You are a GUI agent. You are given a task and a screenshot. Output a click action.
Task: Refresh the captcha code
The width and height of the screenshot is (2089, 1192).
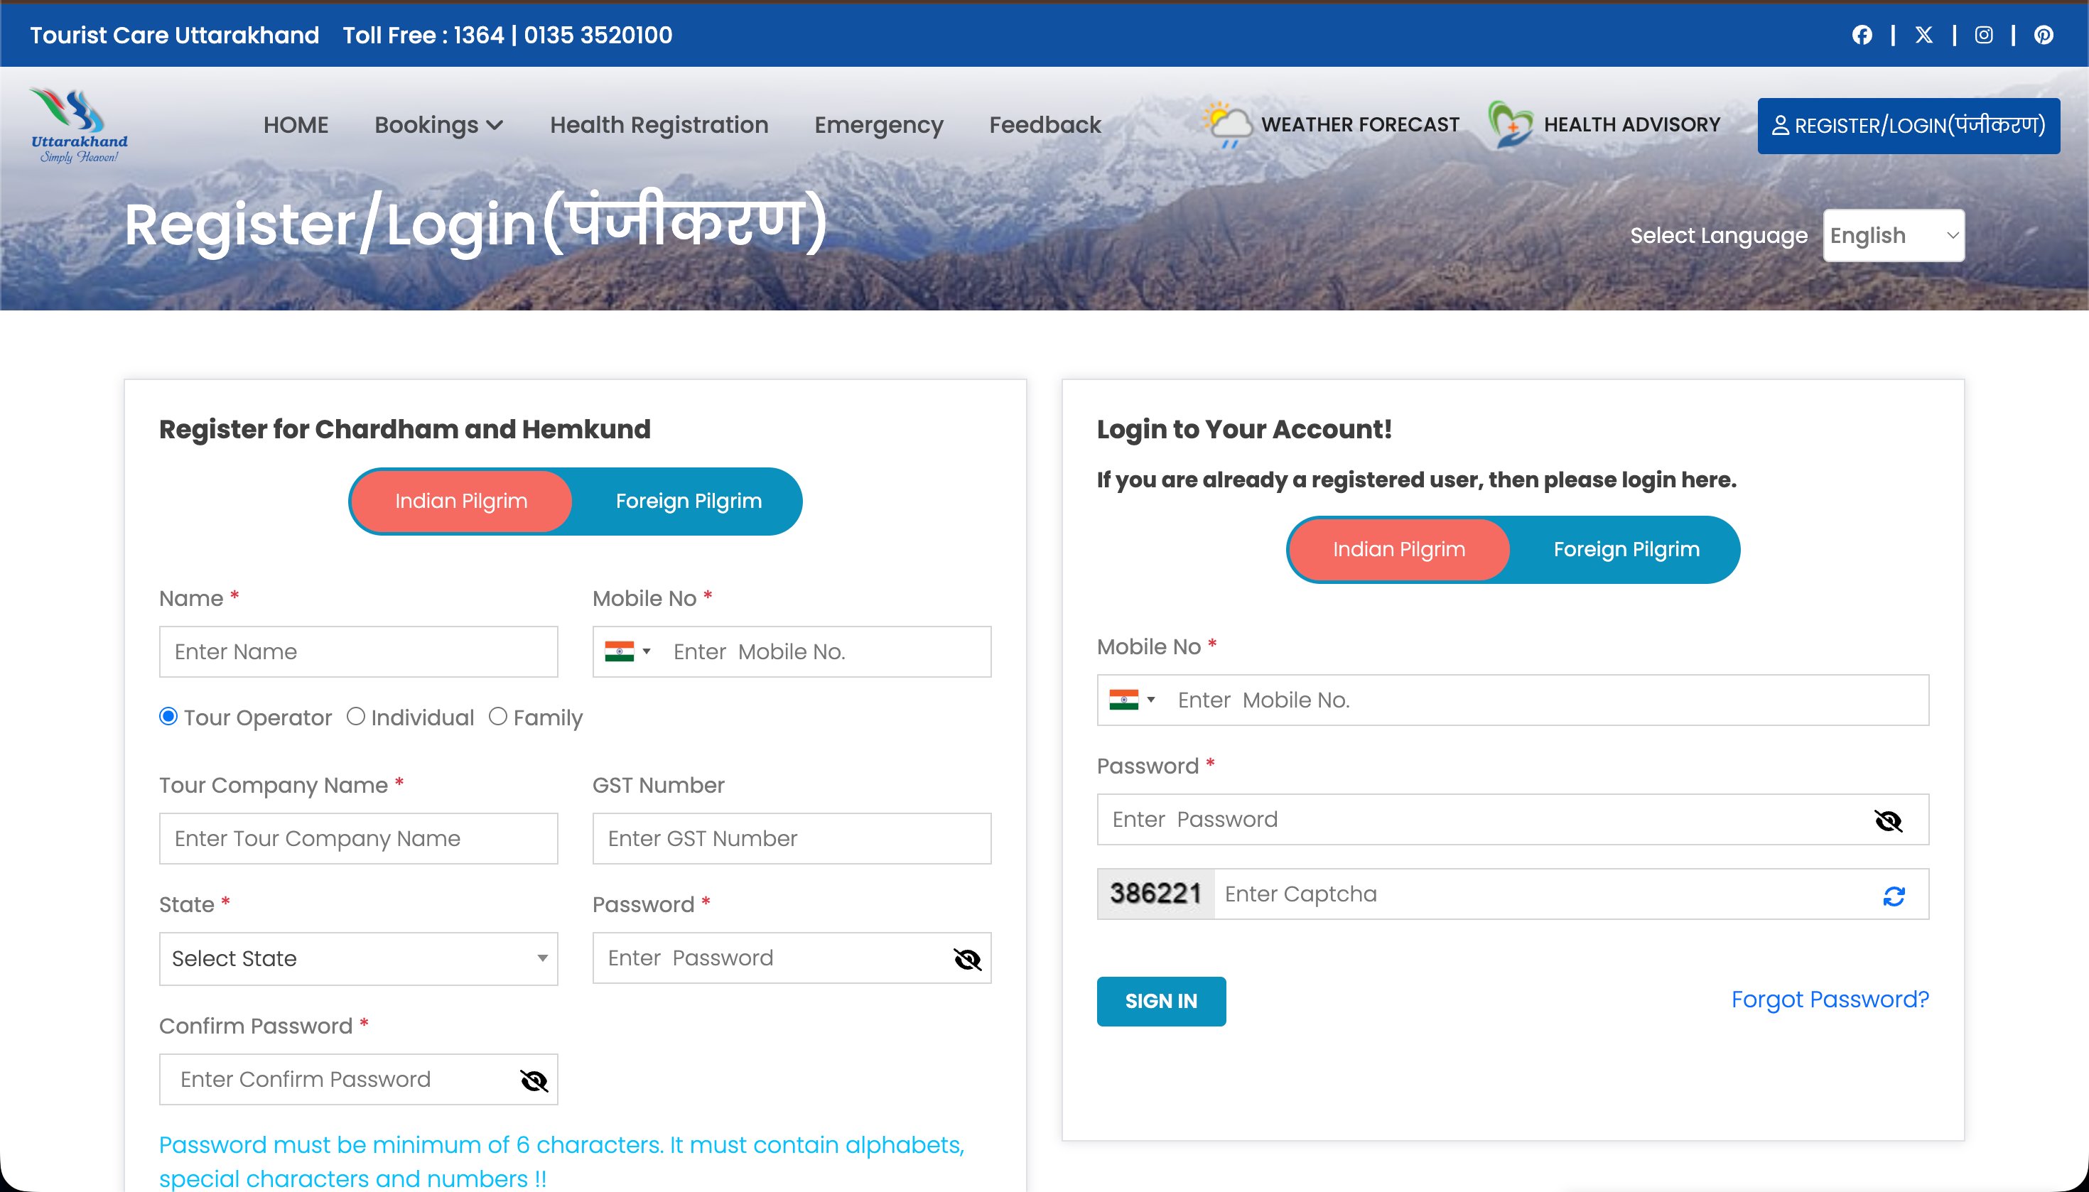coord(1894,896)
